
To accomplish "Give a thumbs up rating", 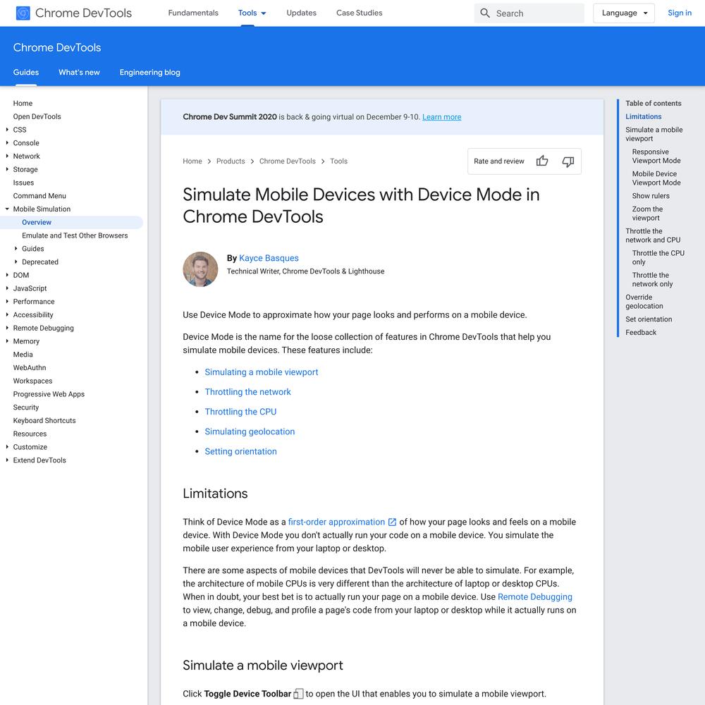I will click(x=542, y=161).
